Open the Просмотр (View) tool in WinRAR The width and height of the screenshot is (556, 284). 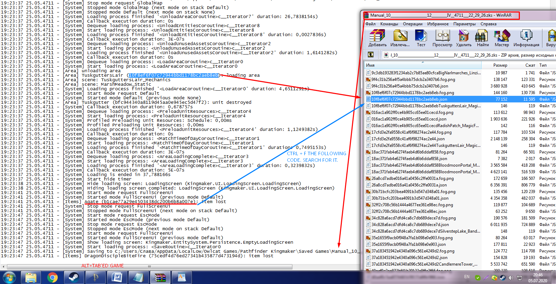(442, 38)
